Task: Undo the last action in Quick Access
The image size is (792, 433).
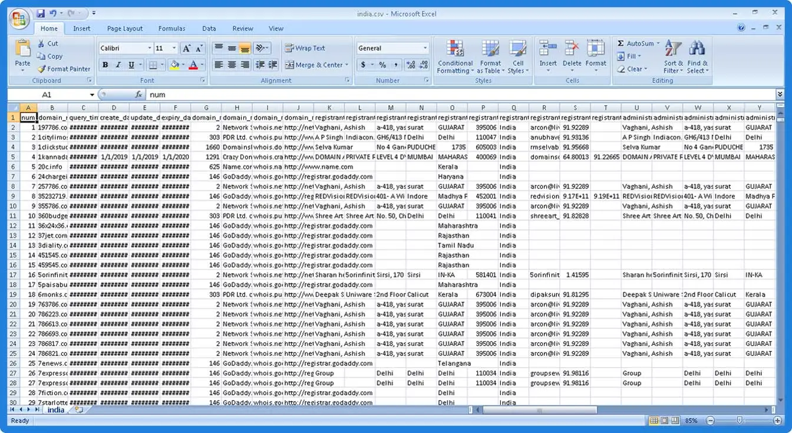Action: (x=54, y=13)
